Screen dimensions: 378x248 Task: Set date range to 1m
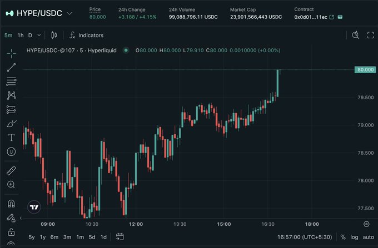tap(80, 237)
